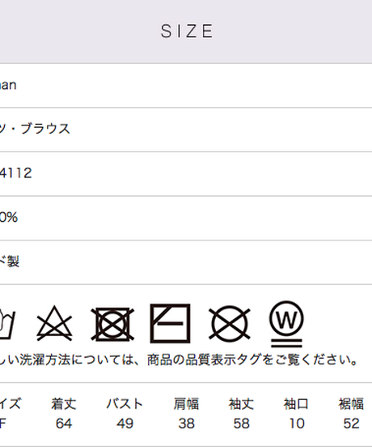Click the 肩幅 value 38
The width and height of the screenshot is (372, 447).
tap(187, 424)
